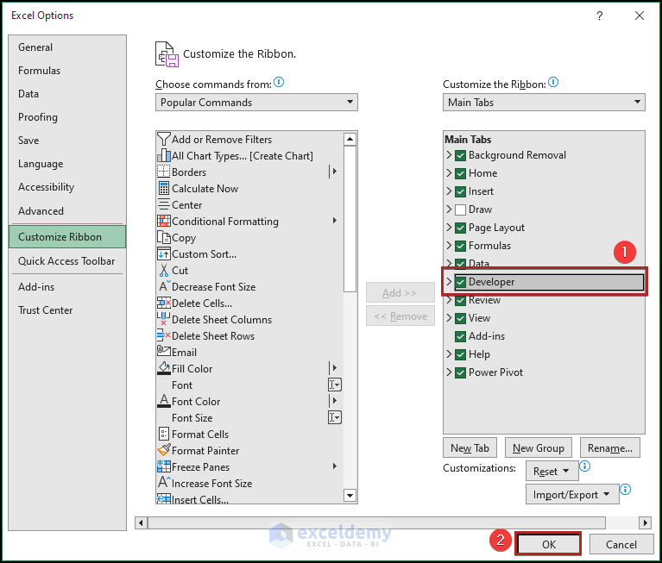Image resolution: width=662 pixels, height=563 pixels.
Task: Click the All Chart Types chart icon
Action: click(164, 155)
